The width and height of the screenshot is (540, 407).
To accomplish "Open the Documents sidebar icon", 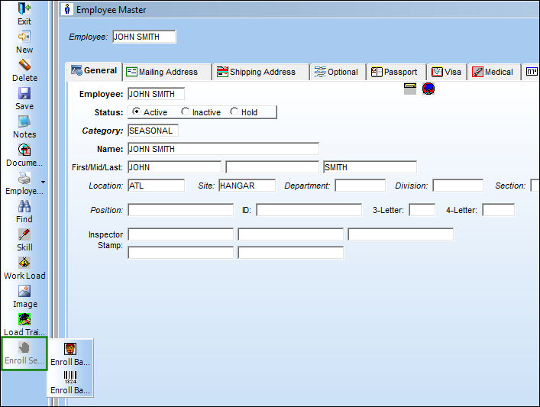I will [x=24, y=150].
